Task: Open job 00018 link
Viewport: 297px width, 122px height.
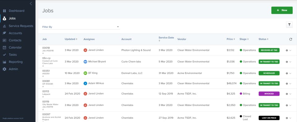Action: click(46, 48)
